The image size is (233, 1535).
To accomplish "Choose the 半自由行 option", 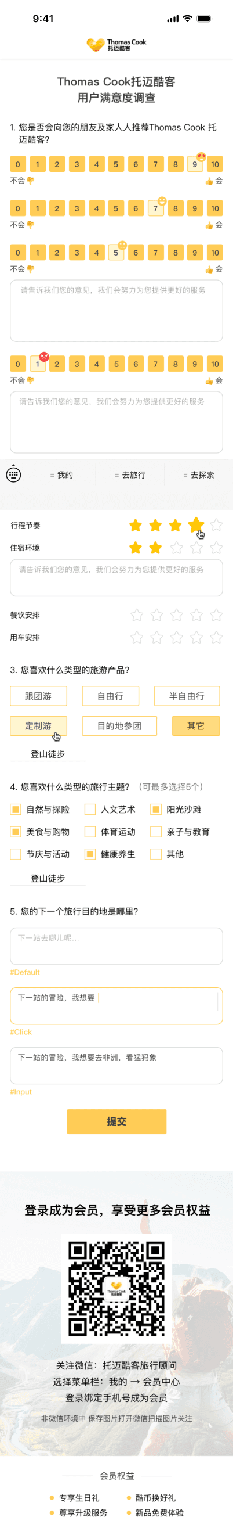I will (187, 696).
